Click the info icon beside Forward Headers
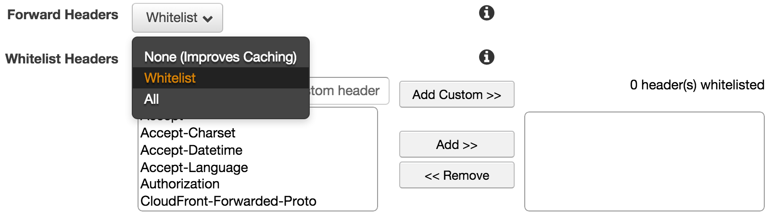This screenshot has width=784, height=223. coord(486,13)
